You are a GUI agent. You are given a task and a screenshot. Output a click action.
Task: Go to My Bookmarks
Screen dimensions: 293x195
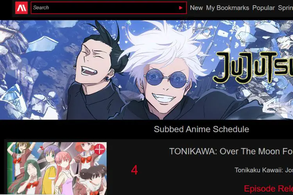point(227,8)
